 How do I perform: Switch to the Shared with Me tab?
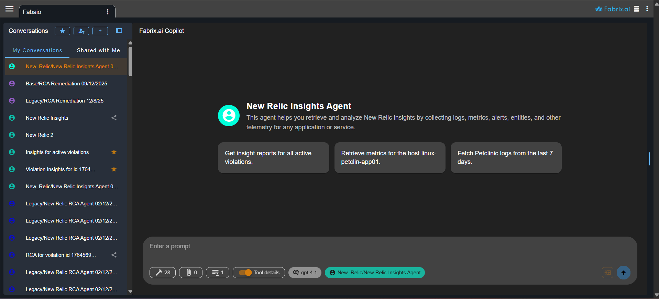[98, 50]
